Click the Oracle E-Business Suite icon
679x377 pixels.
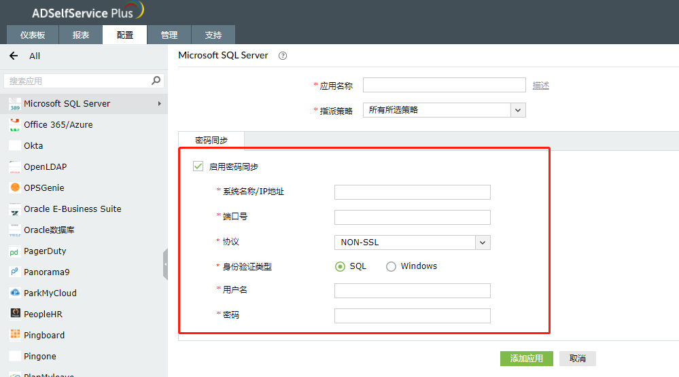(x=15, y=209)
